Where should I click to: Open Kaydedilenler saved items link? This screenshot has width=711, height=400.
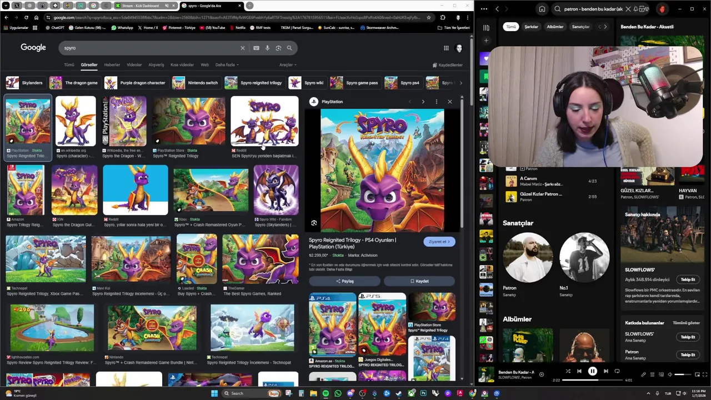click(448, 65)
